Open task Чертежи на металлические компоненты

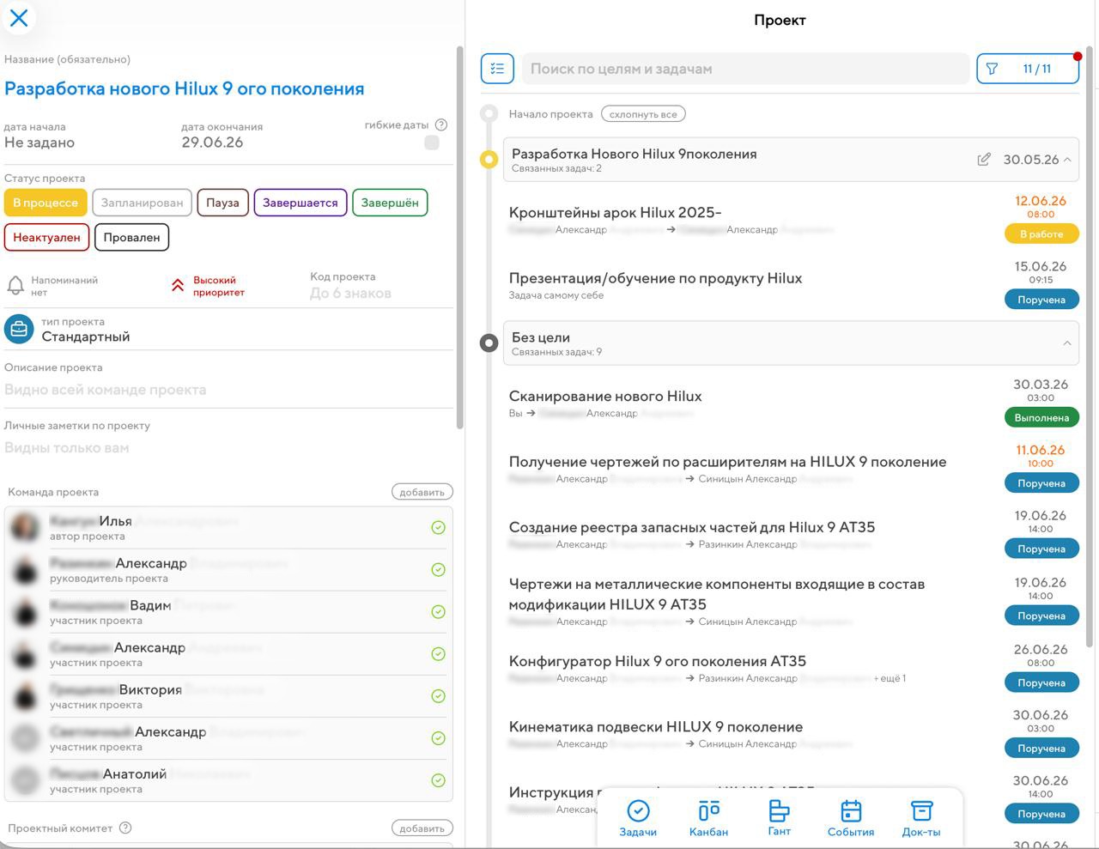717,594
